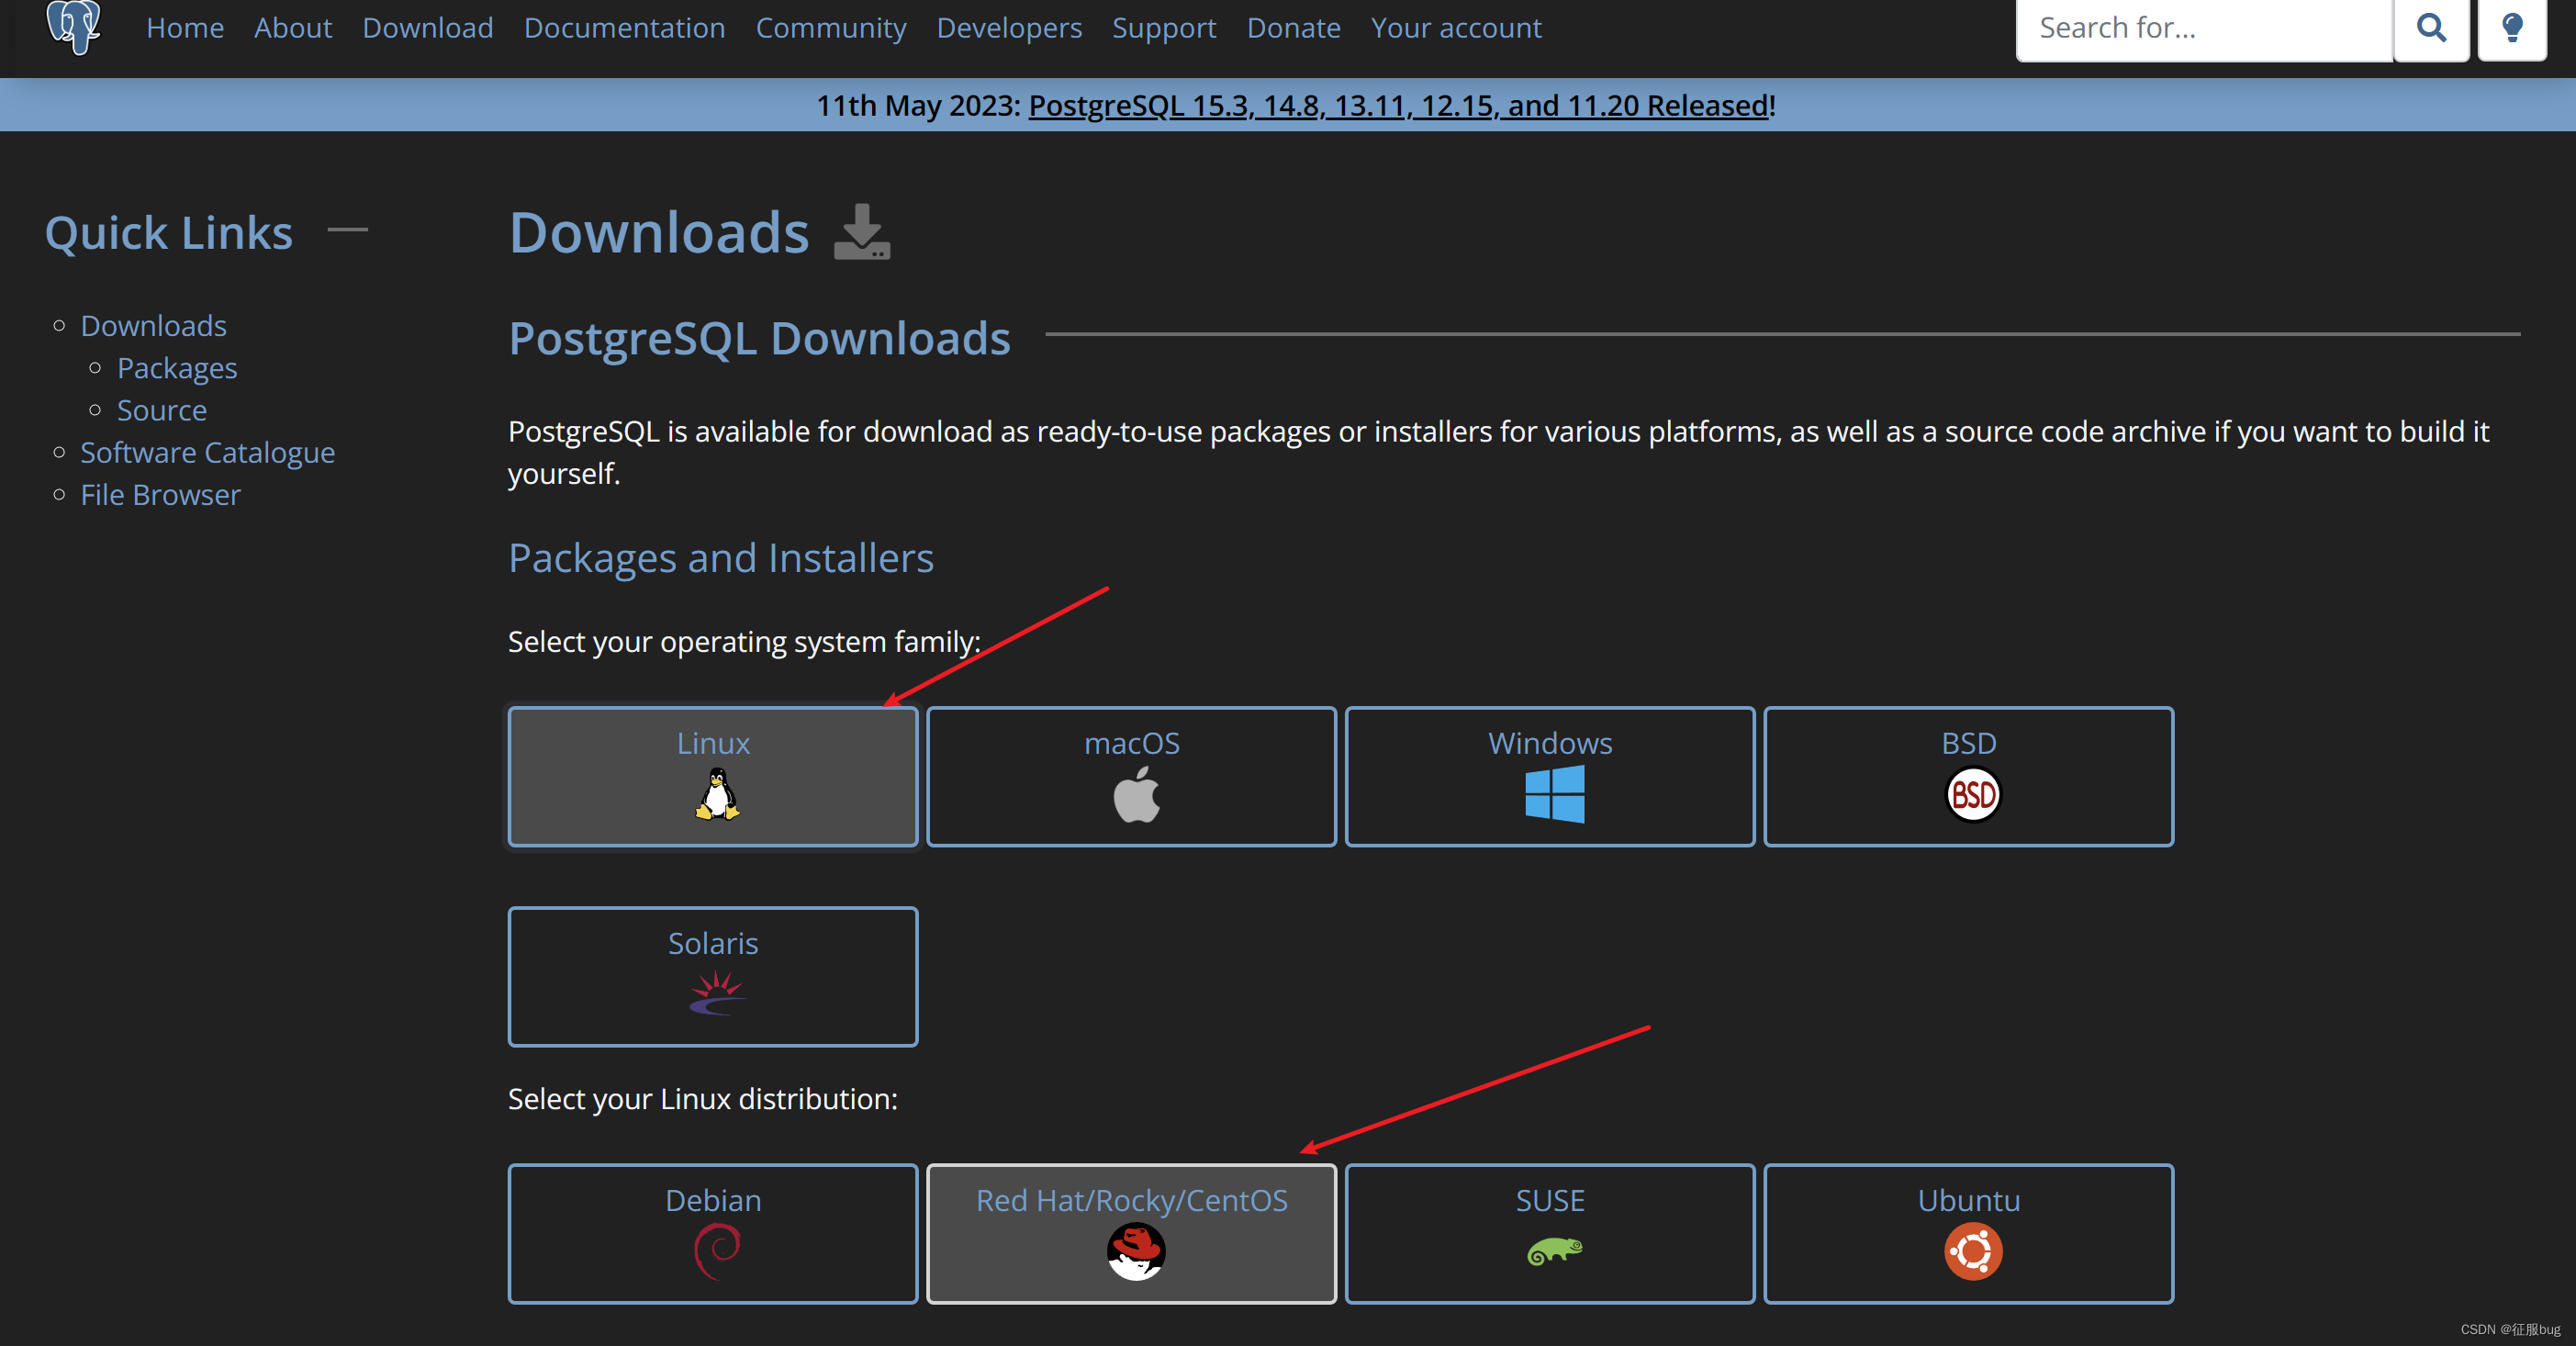The image size is (2576, 1346).
Task: Select the Debian Linux distribution icon
Action: point(714,1252)
